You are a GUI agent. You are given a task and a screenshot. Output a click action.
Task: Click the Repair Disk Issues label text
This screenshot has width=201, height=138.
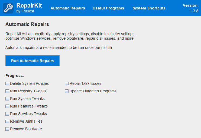point(86,83)
